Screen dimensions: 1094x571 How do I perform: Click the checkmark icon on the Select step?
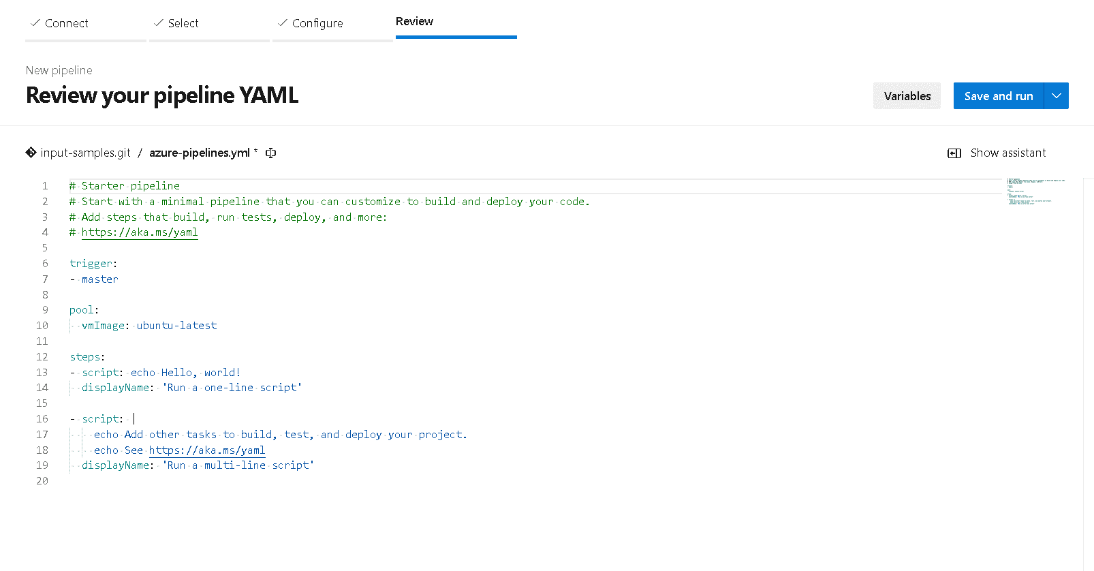tap(159, 22)
